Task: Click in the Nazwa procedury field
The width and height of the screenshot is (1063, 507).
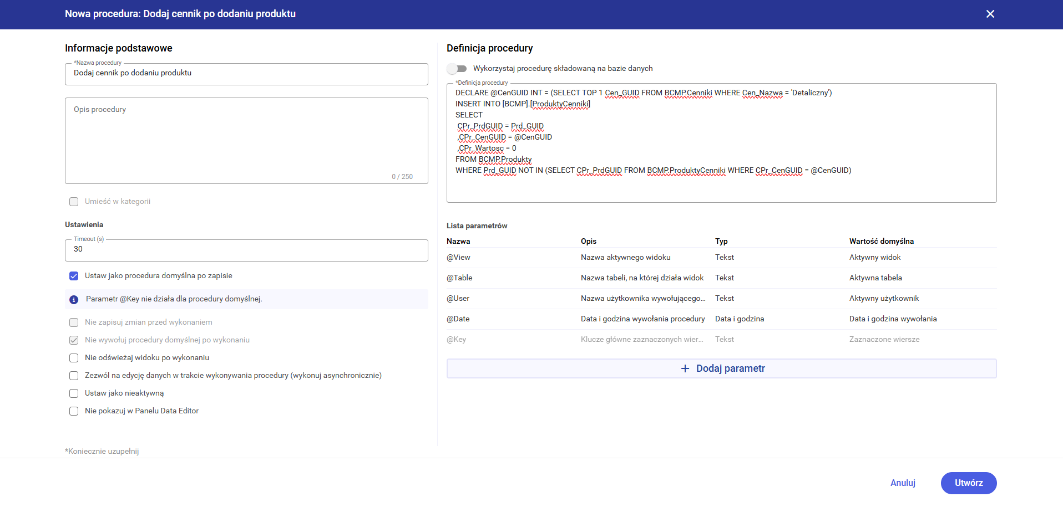Action: point(246,74)
